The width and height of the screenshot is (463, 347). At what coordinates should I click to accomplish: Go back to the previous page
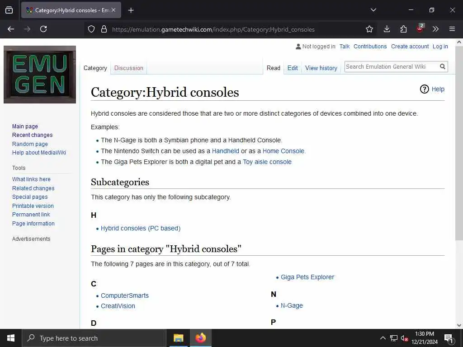(11, 29)
